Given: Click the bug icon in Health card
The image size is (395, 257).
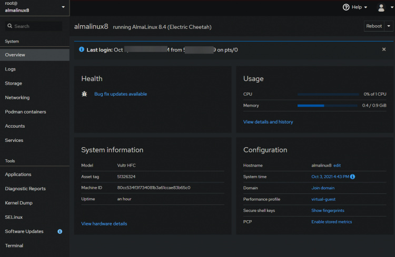Looking at the screenshot, I should (84, 94).
